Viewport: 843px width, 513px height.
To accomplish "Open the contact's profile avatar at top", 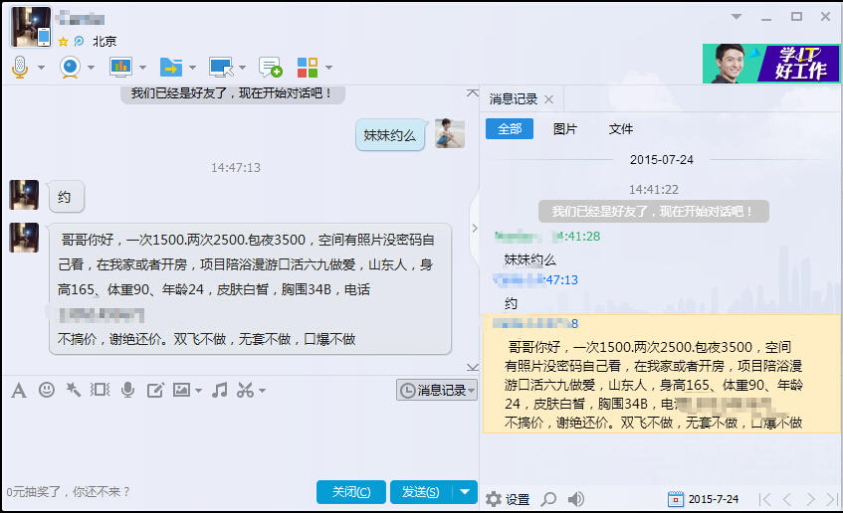I will 31,27.
